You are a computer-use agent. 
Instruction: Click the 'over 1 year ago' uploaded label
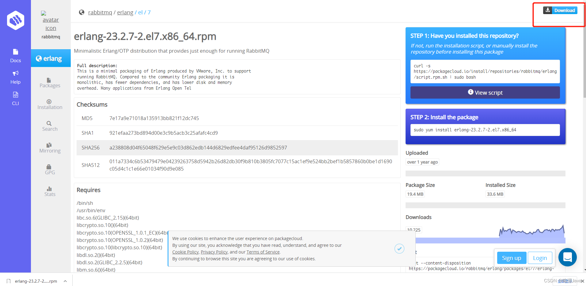[422, 162]
